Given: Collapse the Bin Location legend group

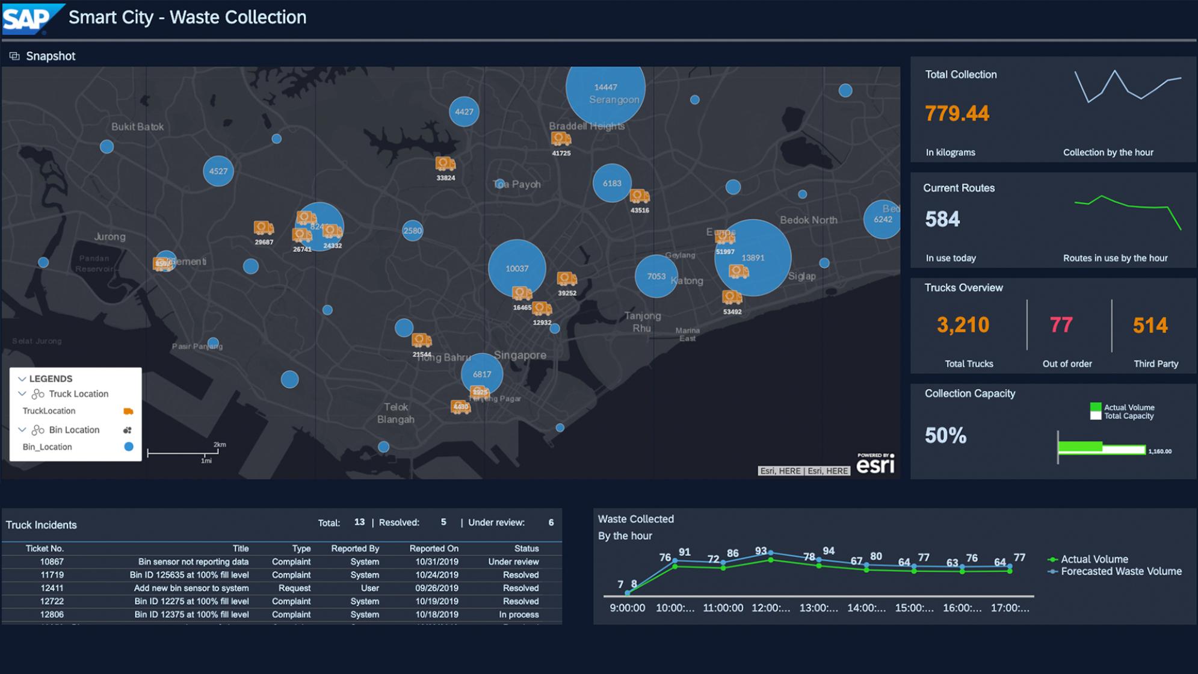Looking at the screenshot, I should pos(22,430).
